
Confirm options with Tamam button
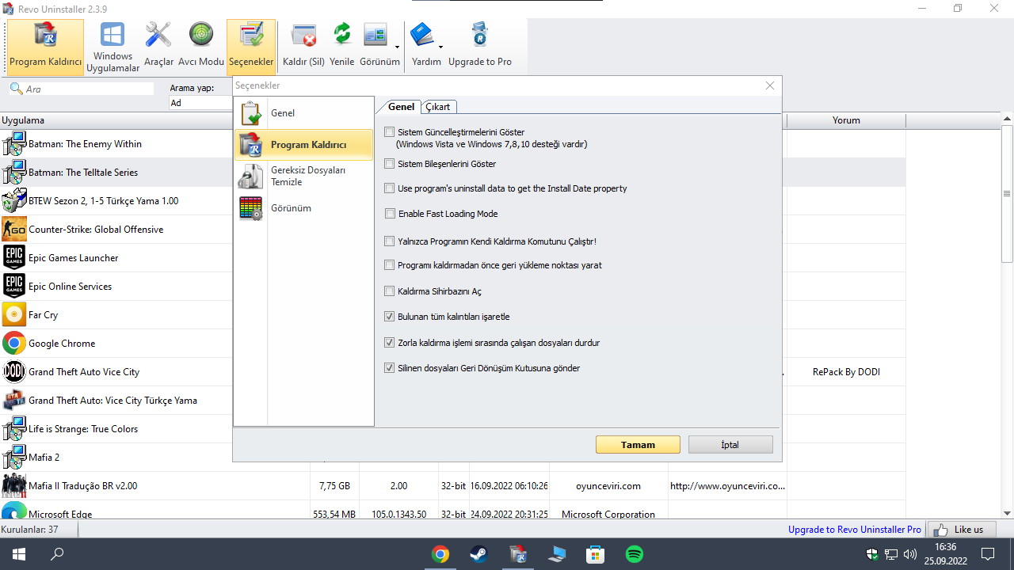point(638,445)
